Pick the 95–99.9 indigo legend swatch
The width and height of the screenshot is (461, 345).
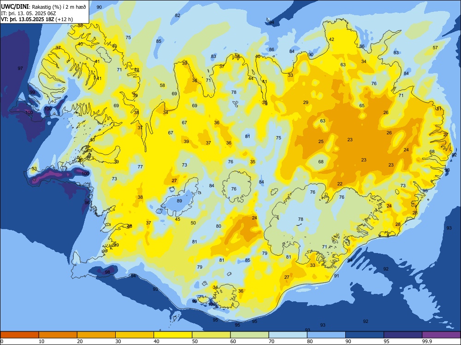click(x=403, y=335)
